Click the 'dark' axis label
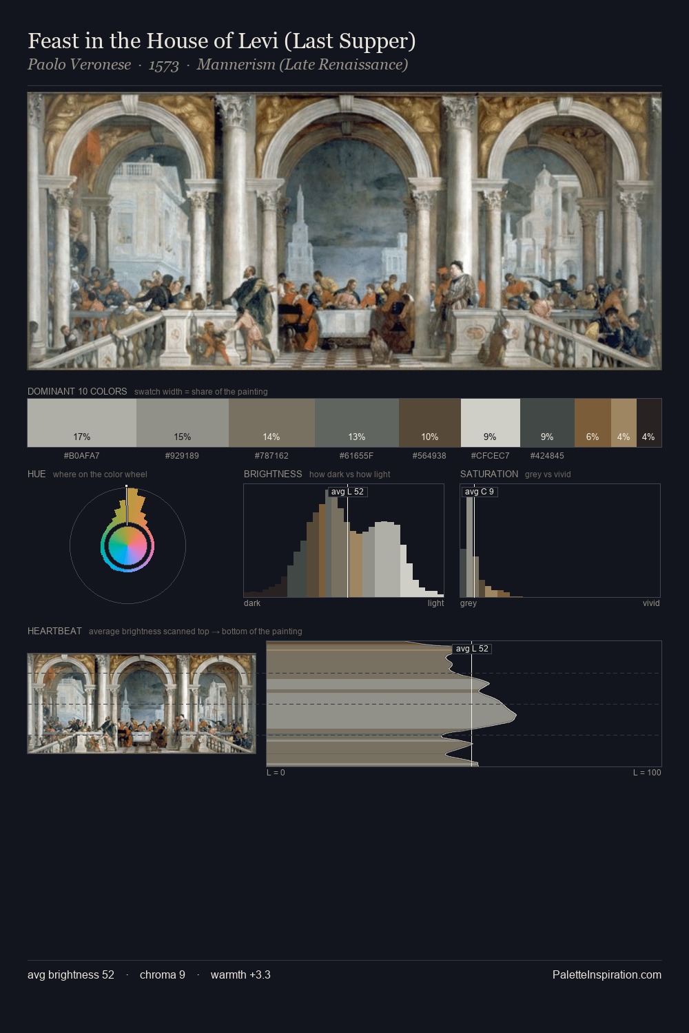689x1033 pixels. click(x=252, y=603)
